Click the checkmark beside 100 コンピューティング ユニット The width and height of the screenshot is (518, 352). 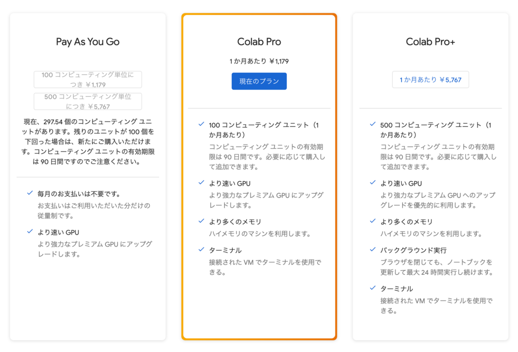point(201,124)
